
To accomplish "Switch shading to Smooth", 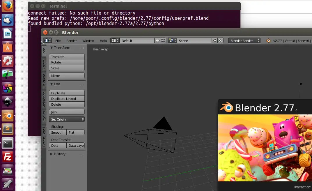I will pos(57,132).
